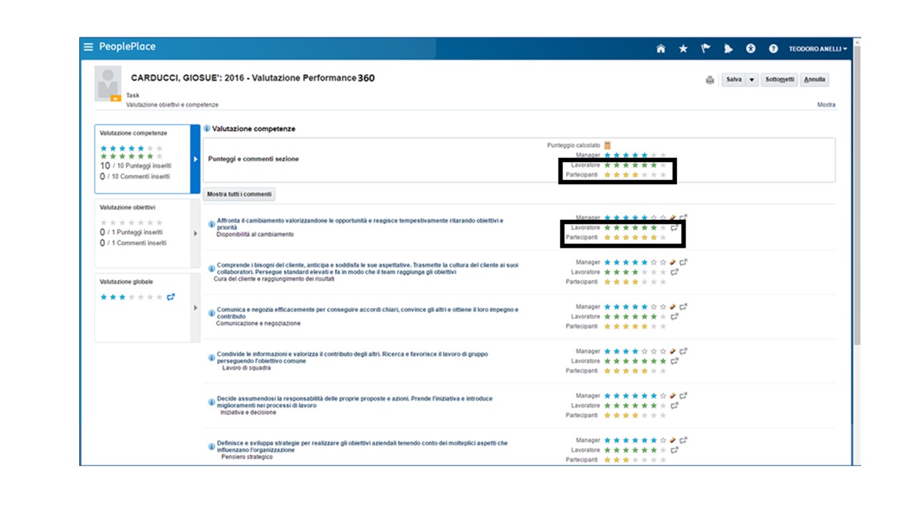Select the Favorites star icon in the header
The width and height of the screenshot is (914, 514).
click(683, 49)
